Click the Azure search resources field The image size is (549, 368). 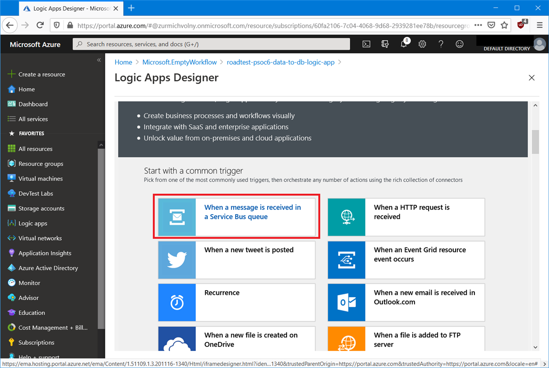coord(211,44)
